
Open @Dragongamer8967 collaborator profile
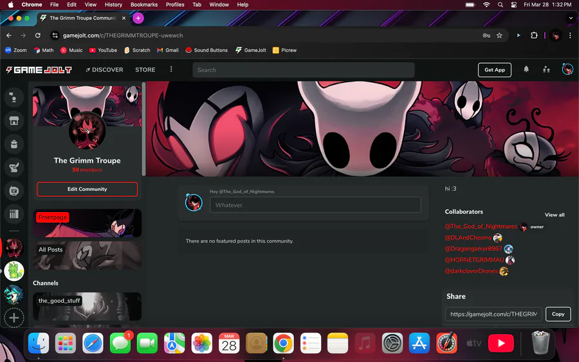coord(473,248)
